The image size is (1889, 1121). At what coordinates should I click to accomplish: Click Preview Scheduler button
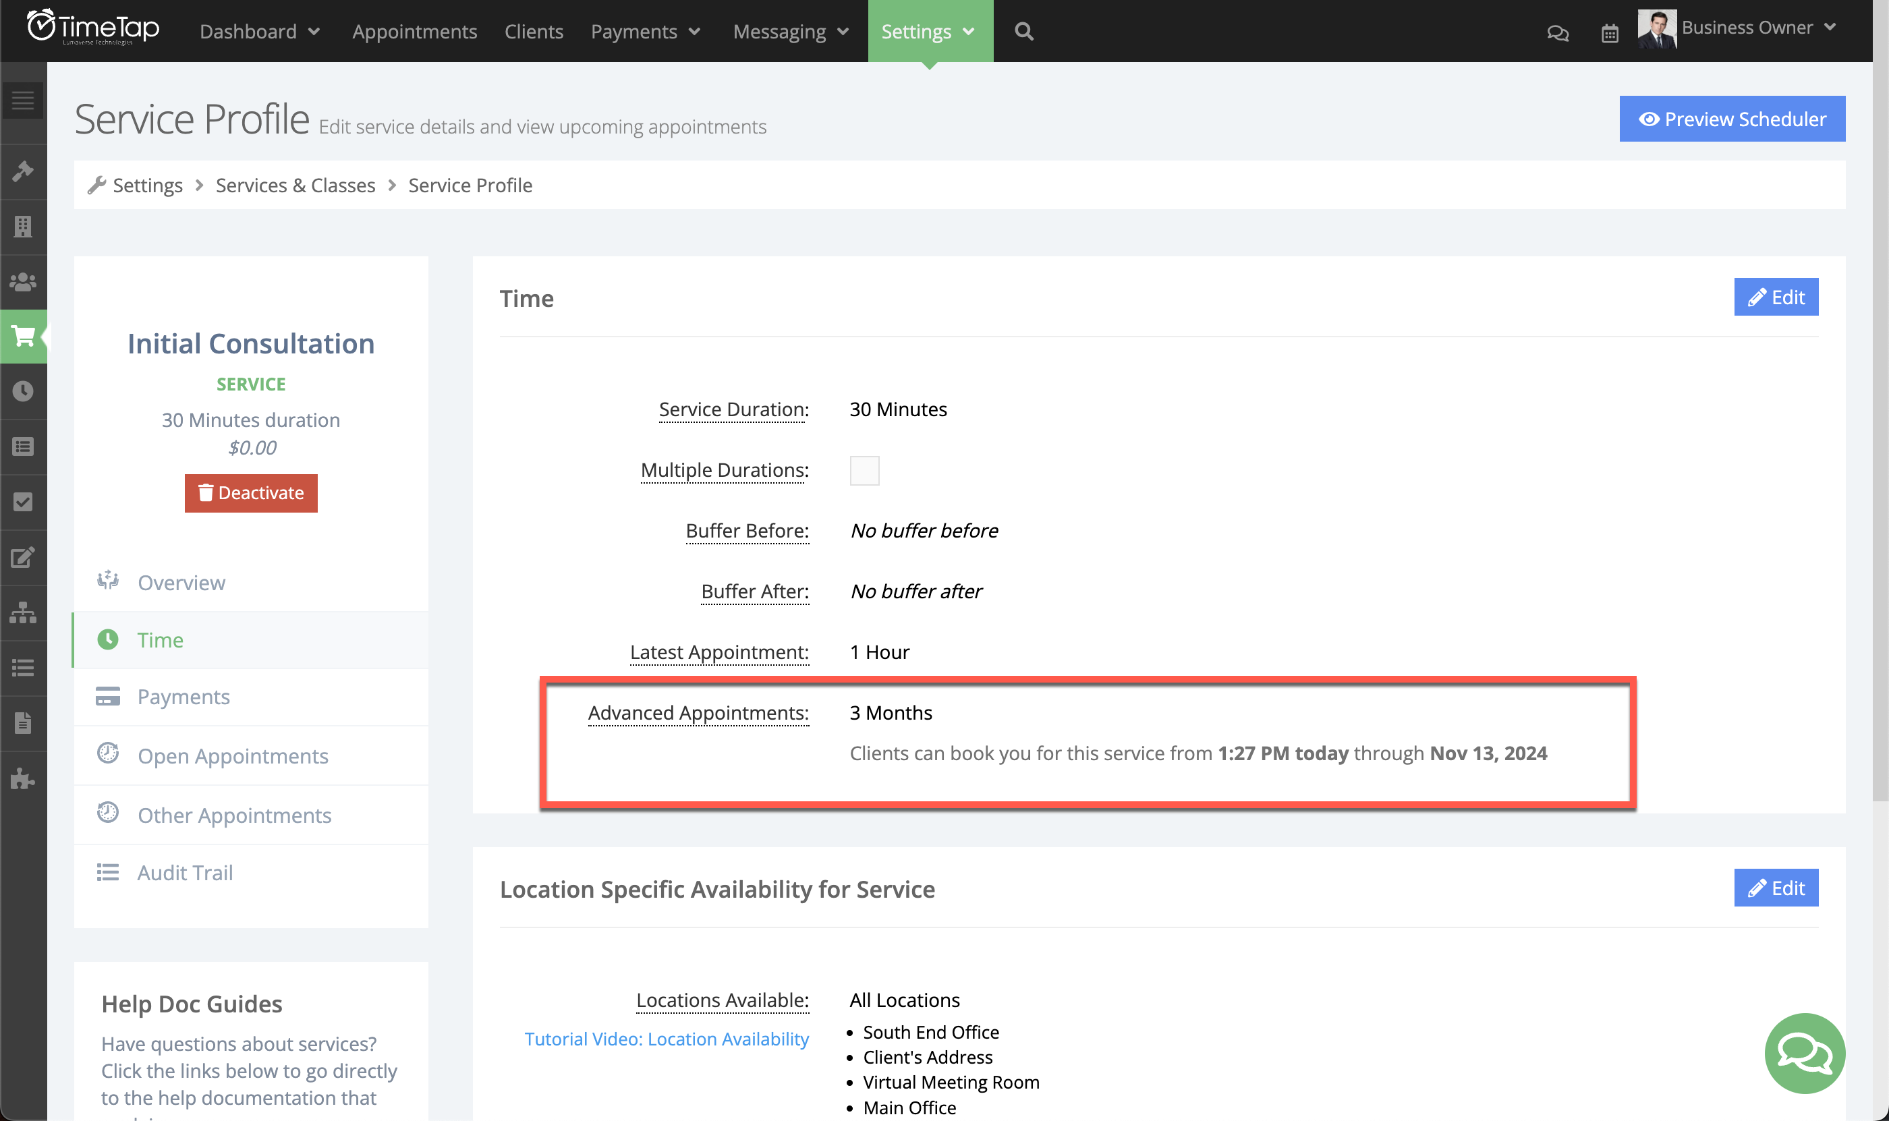(x=1731, y=119)
